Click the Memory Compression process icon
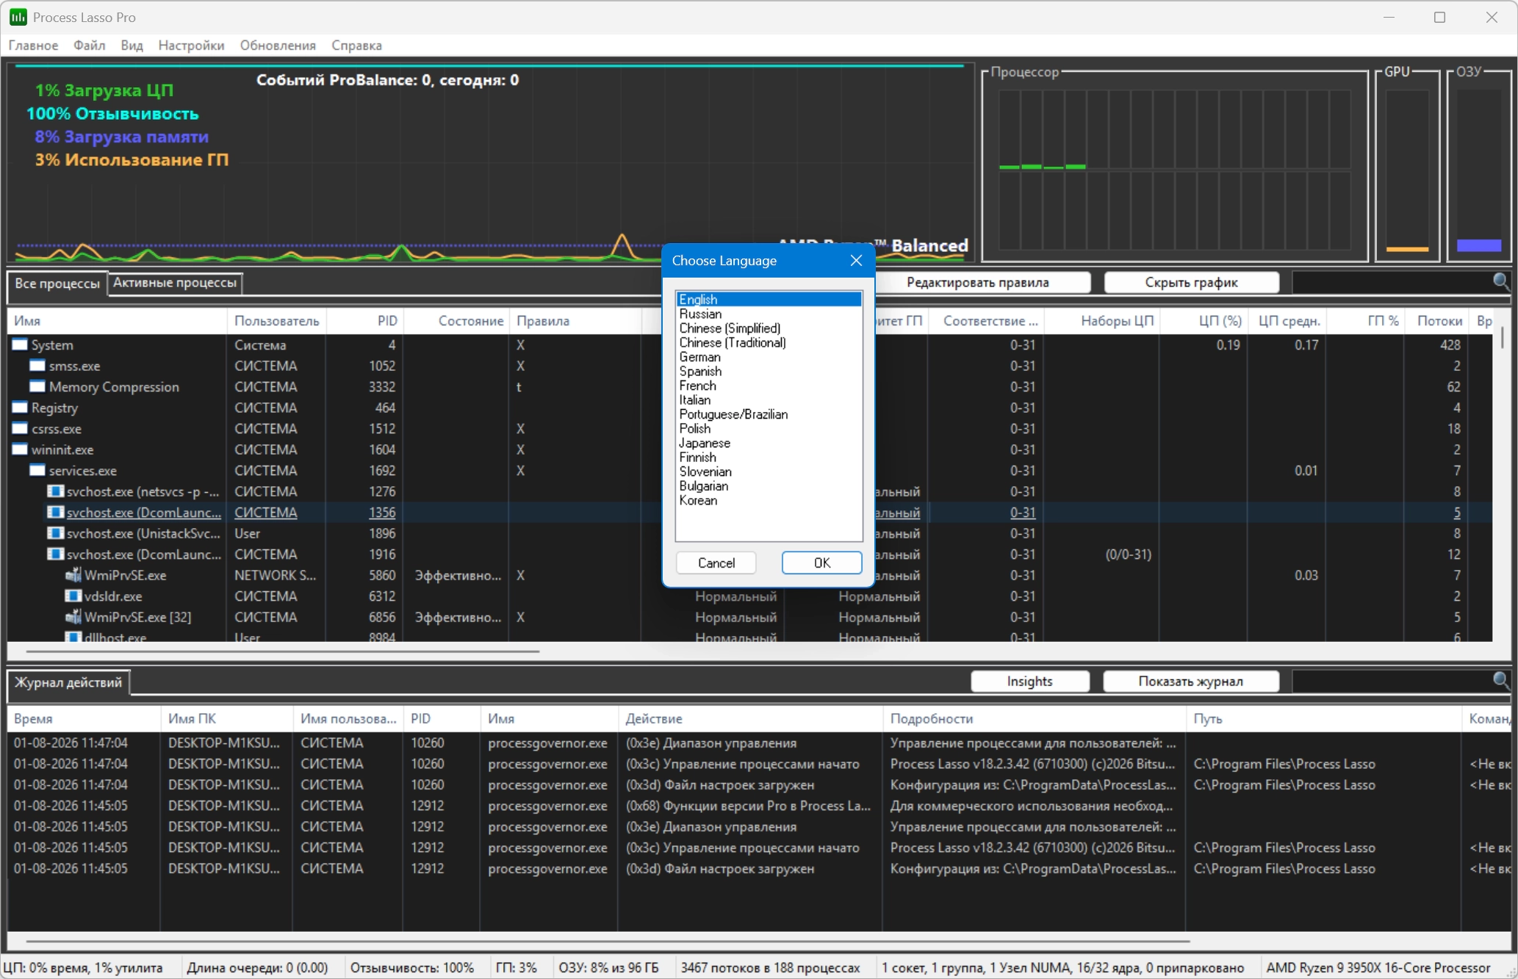Viewport: 1518px width, 979px height. point(37,386)
